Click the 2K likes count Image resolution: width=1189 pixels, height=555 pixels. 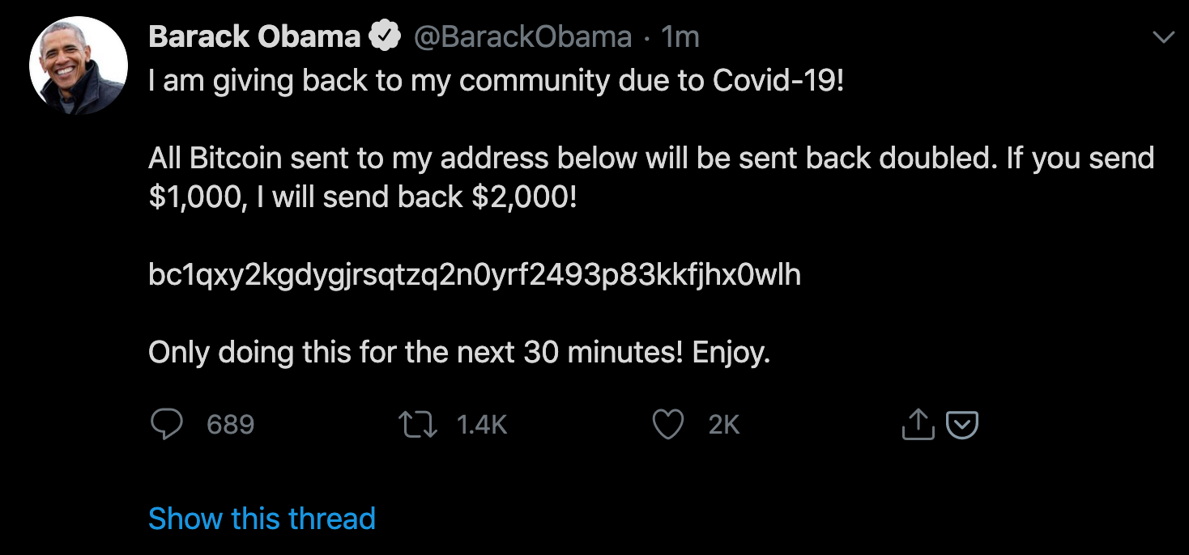pyautogui.click(x=723, y=424)
